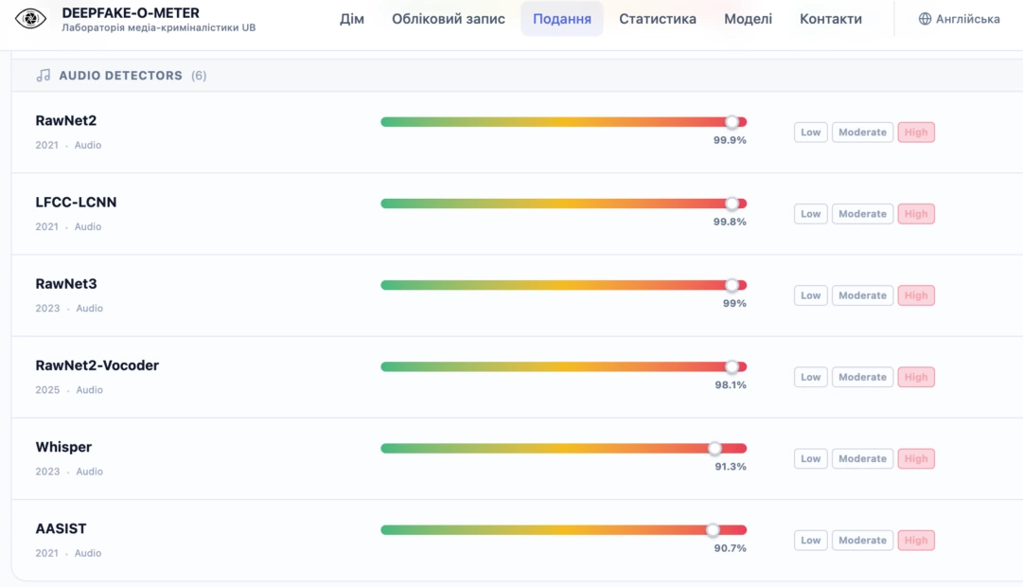Open the Обліковий запис tab

pyautogui.click(x=449, y=19)
